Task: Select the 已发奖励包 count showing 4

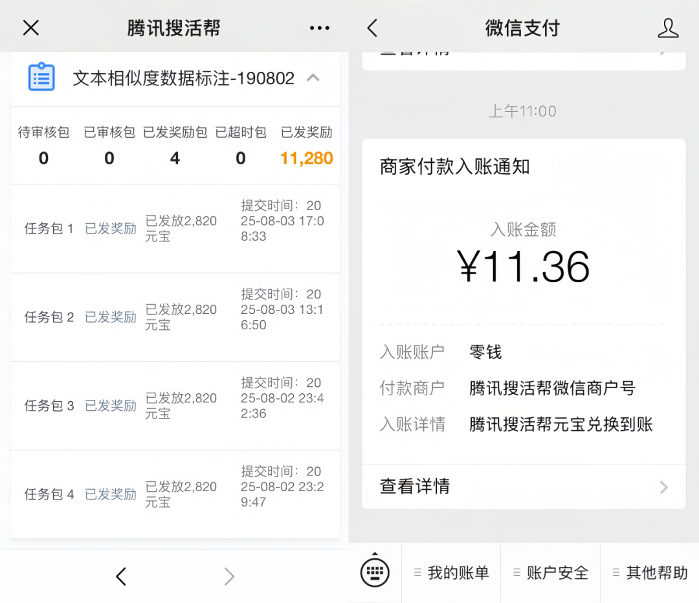Action: [x=174, y=157]
